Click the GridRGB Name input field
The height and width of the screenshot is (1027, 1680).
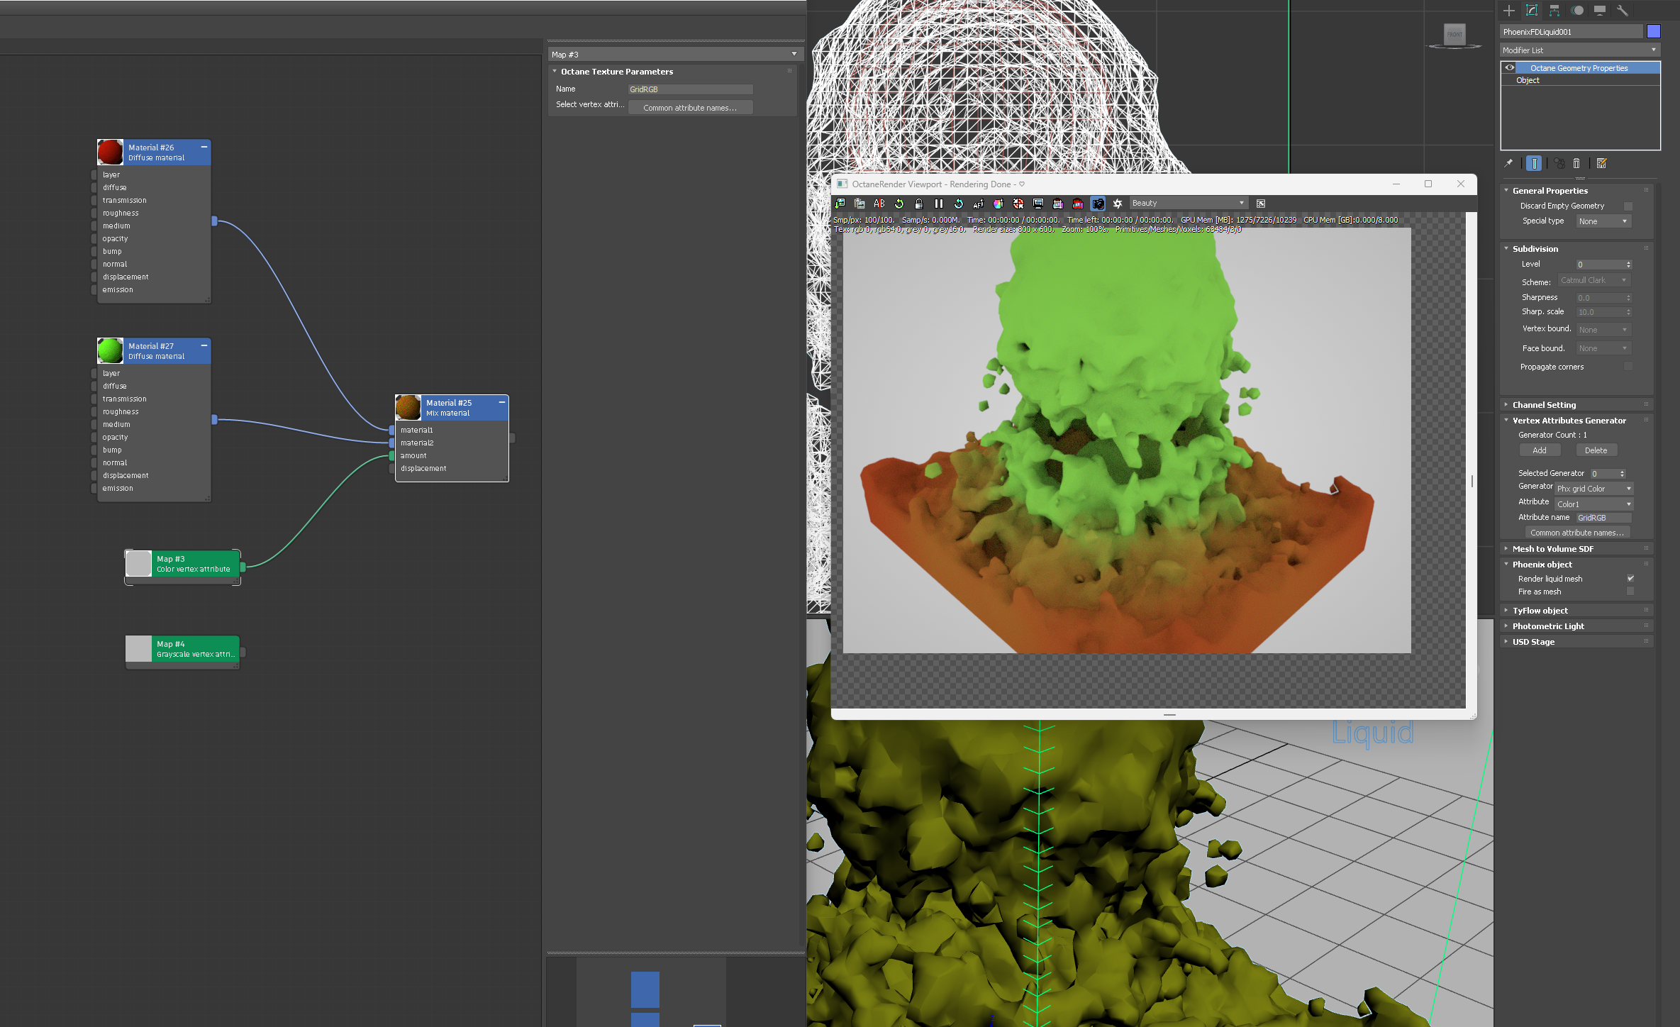[689, 89]
